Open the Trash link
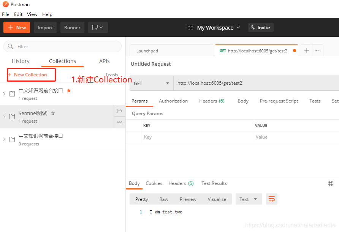The image size is (339, 232). (x=111, y=74)
